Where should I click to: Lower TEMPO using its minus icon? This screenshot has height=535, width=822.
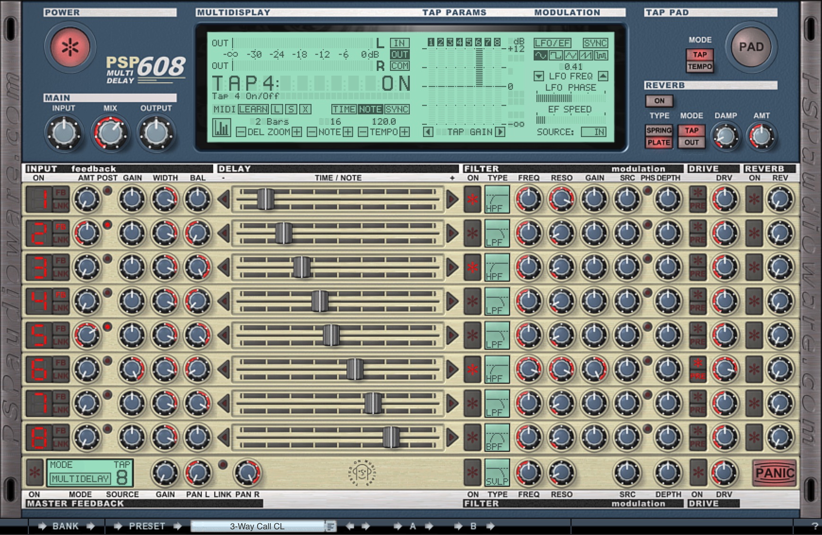tap(363, 132)
